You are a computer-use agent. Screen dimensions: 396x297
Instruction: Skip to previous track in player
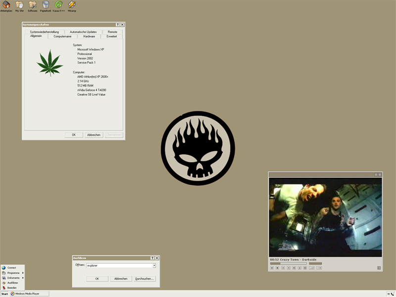pos(283,268)
